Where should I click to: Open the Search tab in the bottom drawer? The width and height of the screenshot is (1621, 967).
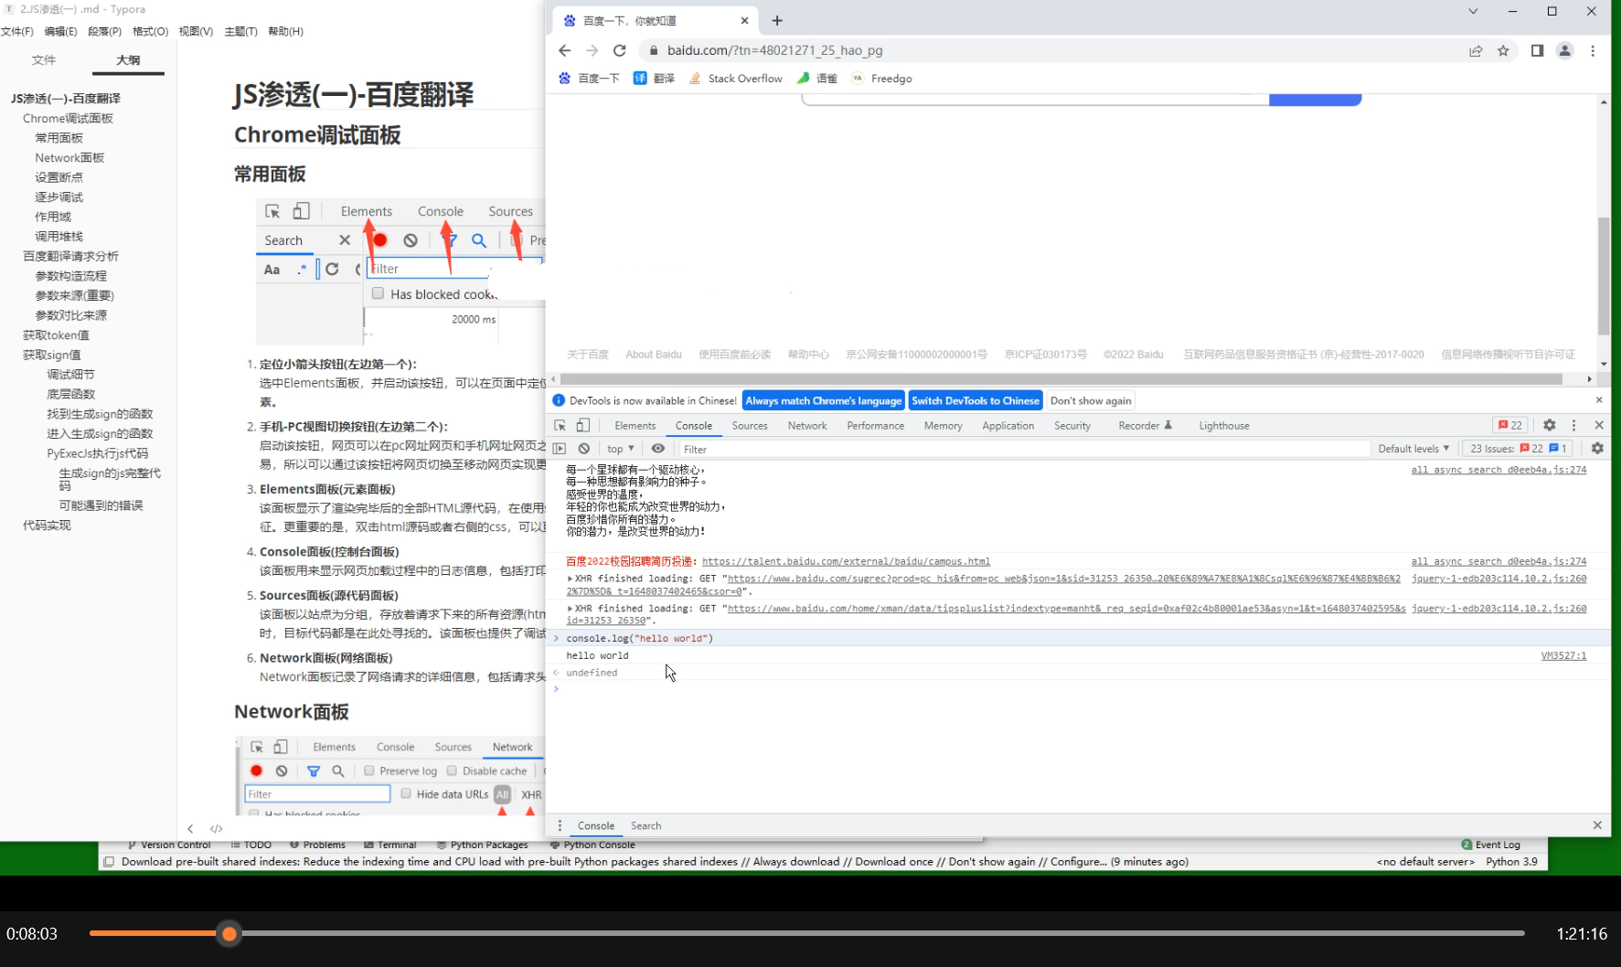click(x=645, y=825)
